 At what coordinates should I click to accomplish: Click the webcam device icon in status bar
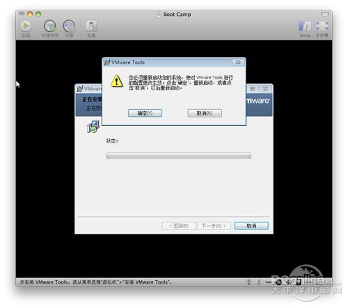point(248,282)
